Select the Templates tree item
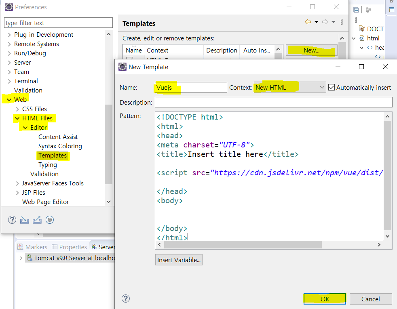397x309 pixels. click(53, 156)
